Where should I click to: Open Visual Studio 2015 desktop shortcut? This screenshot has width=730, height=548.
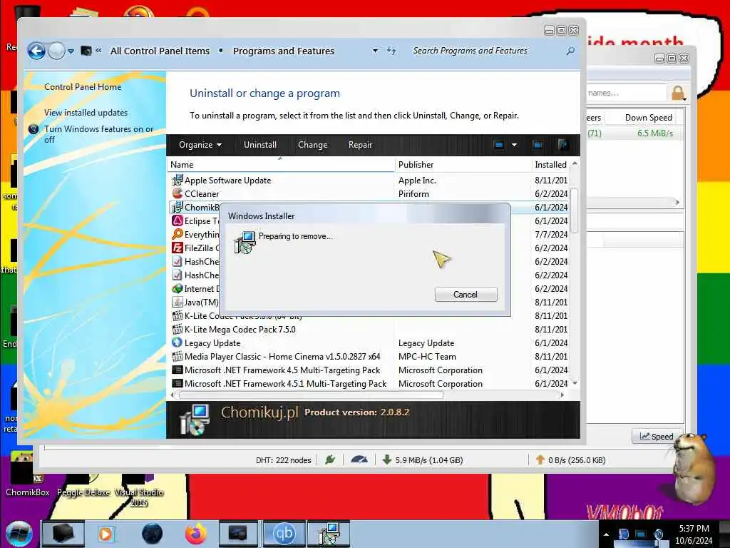[139, 492]
